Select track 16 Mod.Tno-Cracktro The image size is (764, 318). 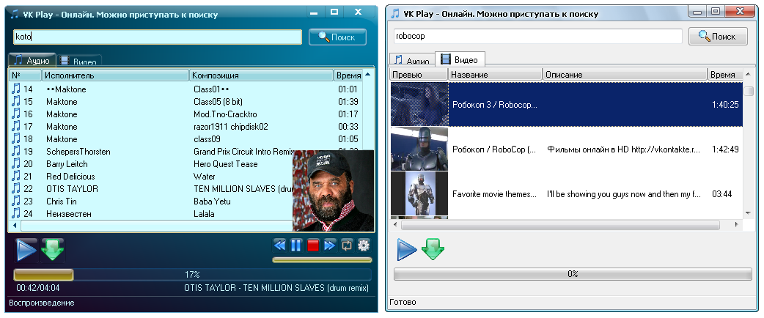186,114
